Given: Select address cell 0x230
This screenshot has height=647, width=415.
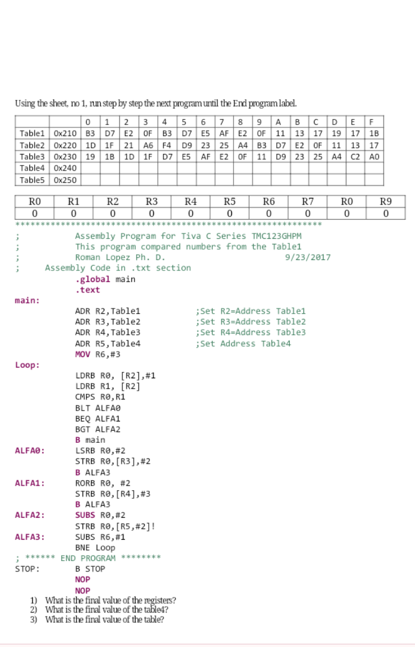Looking at the screenshot, I should (x=65, y=157).
